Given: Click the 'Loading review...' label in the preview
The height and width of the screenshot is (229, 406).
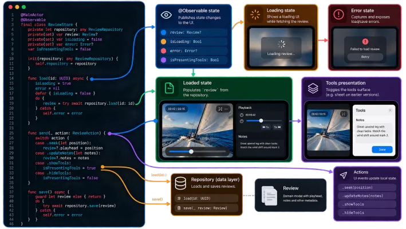Looking at the screenshot, I should tap(281, 54).
